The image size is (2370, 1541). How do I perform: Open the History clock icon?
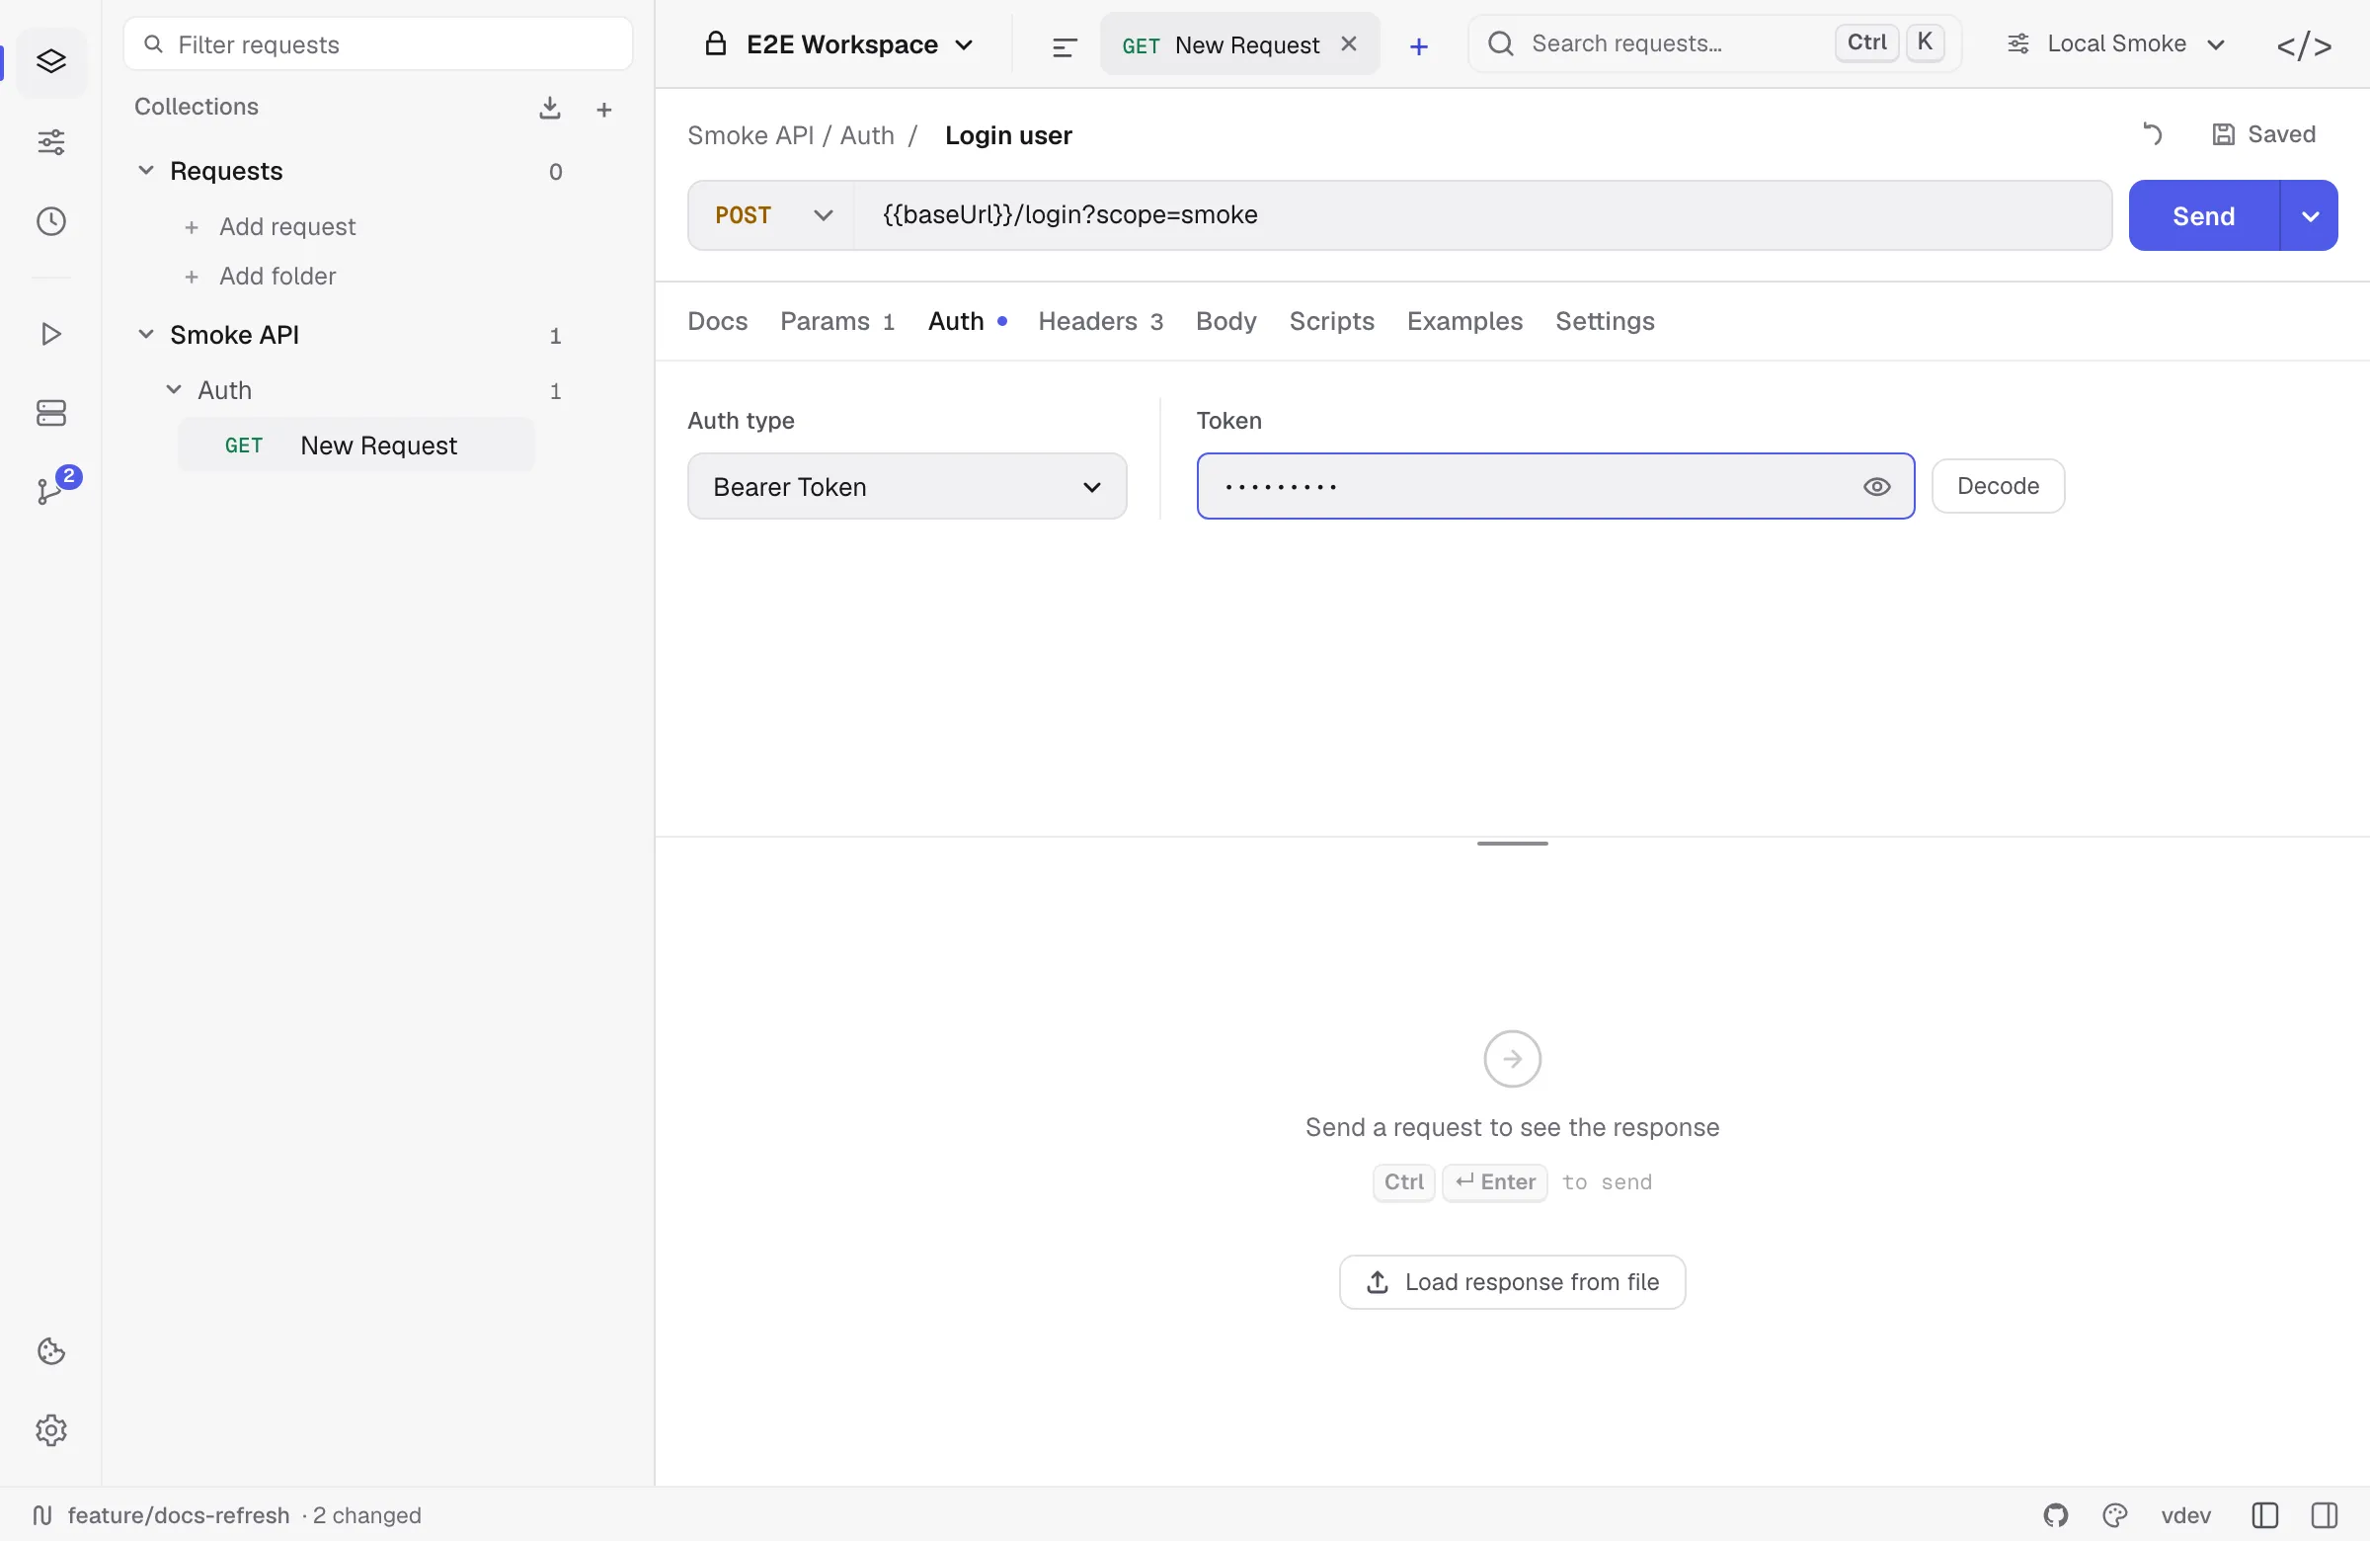50,221
